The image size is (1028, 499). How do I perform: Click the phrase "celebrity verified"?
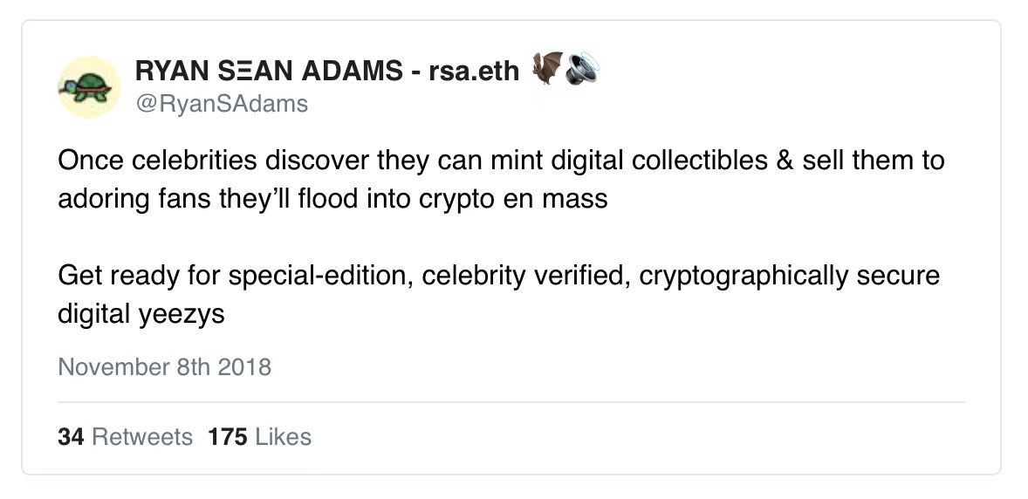[x=522, y=276]
